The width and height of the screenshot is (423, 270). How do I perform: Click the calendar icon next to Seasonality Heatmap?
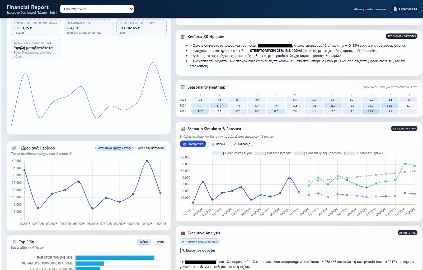(x=182, y=87)
